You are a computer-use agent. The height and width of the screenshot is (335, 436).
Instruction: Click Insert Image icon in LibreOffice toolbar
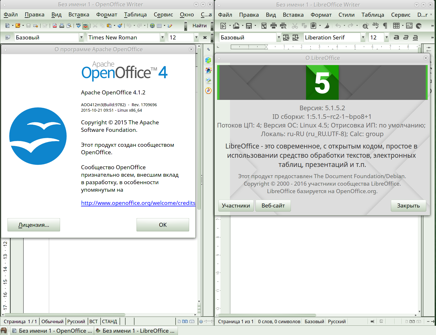coord(409,26)
